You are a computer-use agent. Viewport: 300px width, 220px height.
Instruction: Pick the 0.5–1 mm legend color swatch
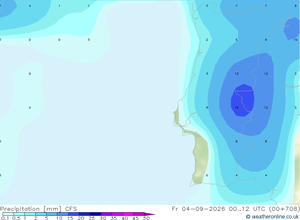[x=19, y=214]
